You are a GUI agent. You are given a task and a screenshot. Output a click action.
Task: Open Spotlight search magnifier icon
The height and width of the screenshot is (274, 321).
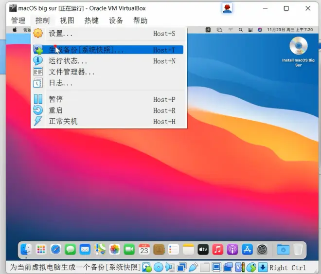pyautogui.click(x=241, y=30)
